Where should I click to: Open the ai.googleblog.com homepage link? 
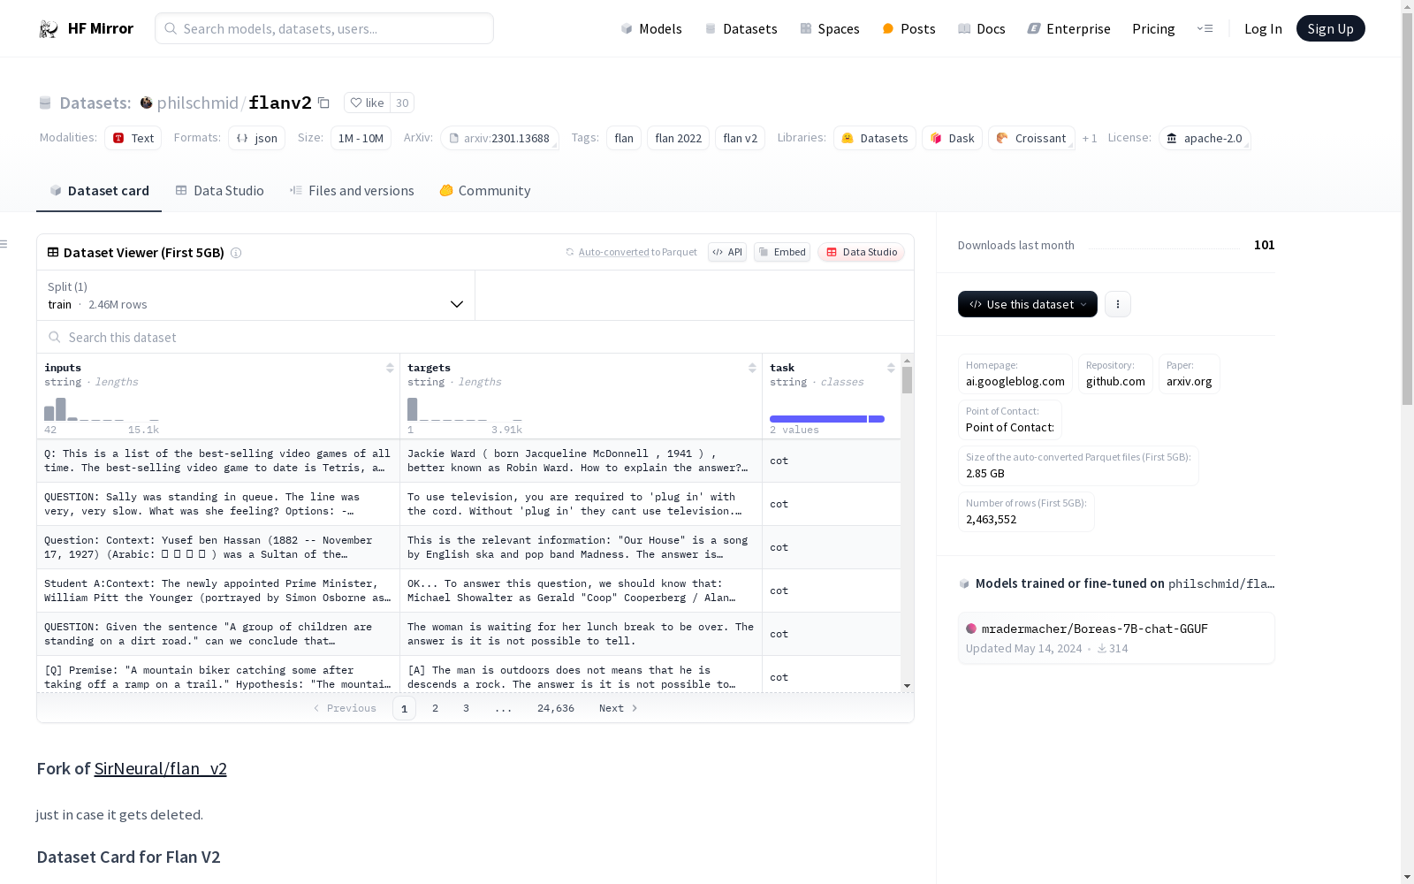coord(1015,374)
